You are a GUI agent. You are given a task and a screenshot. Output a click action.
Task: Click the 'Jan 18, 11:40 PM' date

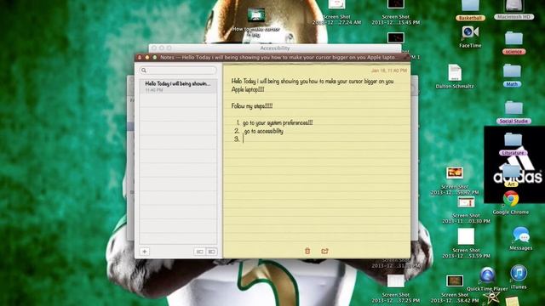pyautogui.click(x=389, y=71)
